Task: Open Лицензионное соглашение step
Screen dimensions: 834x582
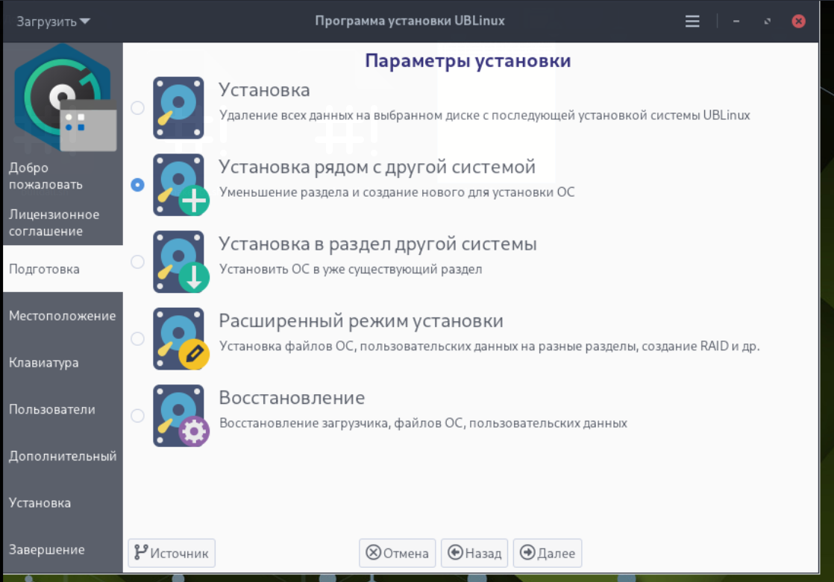Action: (63, 223)
